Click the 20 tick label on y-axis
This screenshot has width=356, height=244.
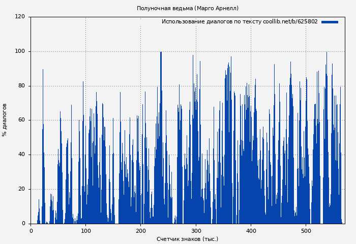21,189
